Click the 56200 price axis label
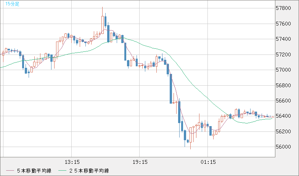Viewport: 299px width, 176px height. point(283,132)
